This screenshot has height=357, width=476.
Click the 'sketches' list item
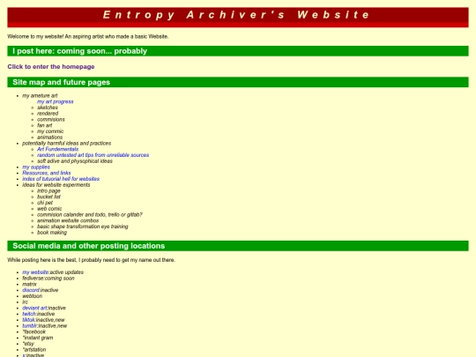click(48, 108)
